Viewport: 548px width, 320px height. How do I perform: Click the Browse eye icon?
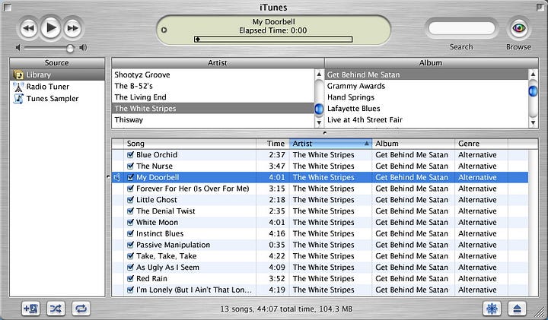coord(518,28)
